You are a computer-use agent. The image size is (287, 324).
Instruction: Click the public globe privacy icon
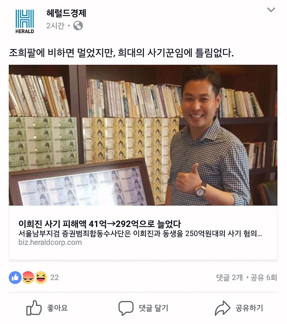[78, 26]
